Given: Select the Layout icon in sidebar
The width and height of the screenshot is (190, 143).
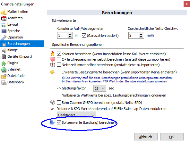Looking at the screenshot, I should pos(4,25).
